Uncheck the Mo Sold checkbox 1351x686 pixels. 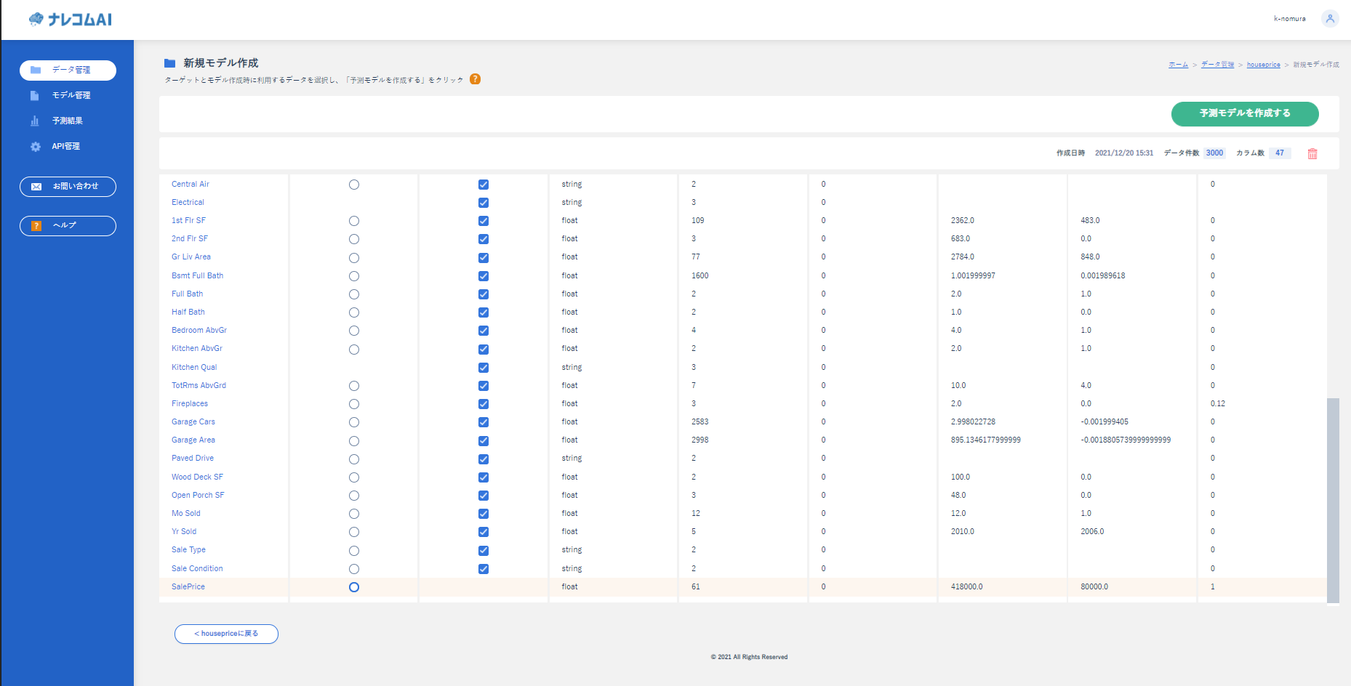point(484,514)
